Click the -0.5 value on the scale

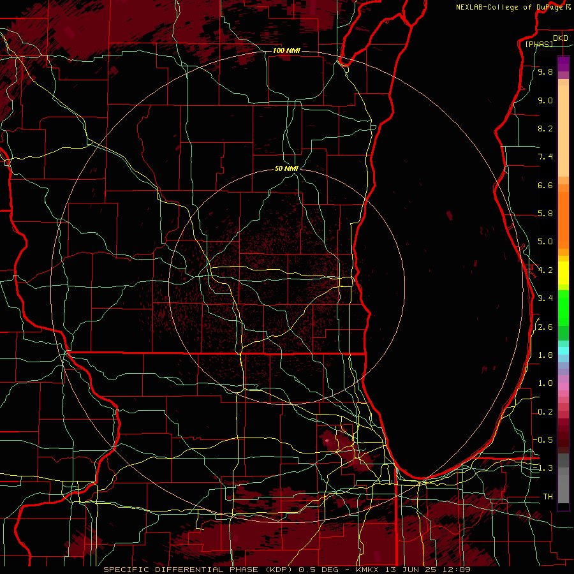click(x=543, y=440)
